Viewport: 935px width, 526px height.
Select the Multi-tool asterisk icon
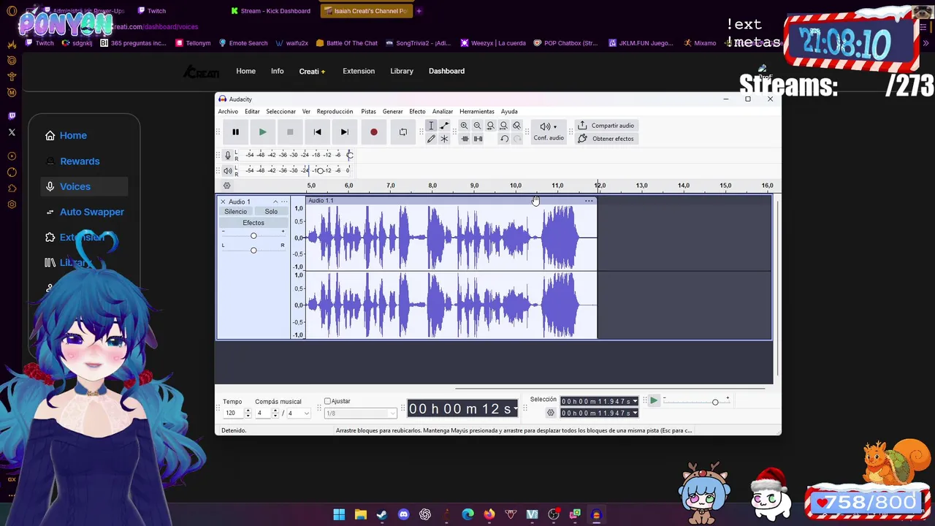(x=444, y=139)
